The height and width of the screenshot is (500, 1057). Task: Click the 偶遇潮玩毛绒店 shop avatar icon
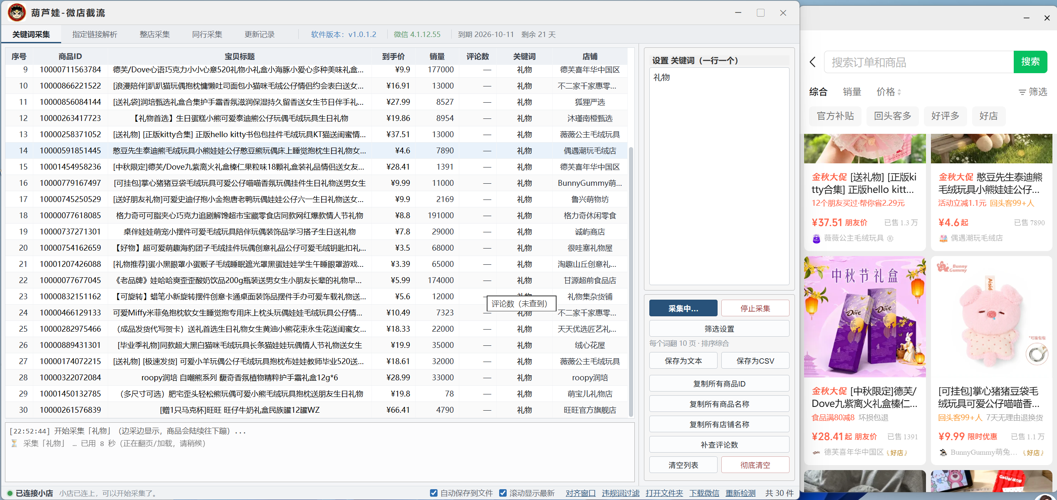click(943, 239)
